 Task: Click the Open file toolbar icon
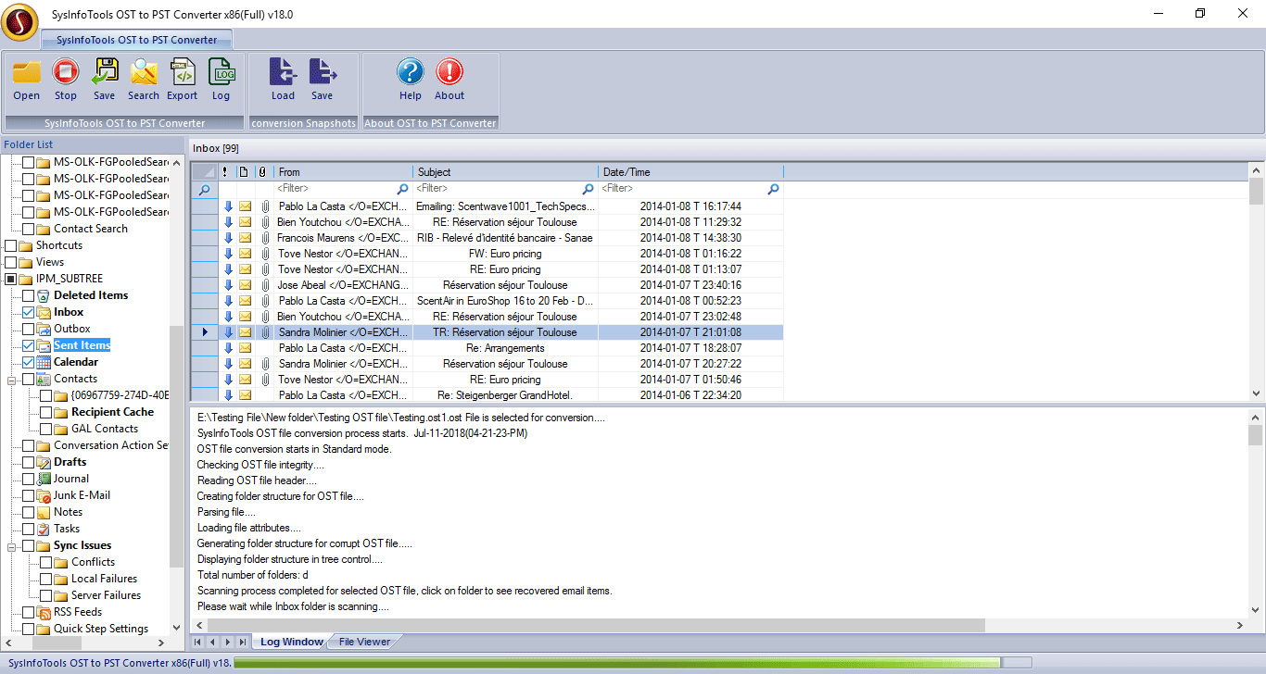pyautogui.click(x=27, y=72)
